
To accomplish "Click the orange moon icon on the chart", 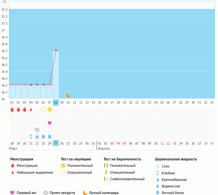I will [x=69, y=95].
